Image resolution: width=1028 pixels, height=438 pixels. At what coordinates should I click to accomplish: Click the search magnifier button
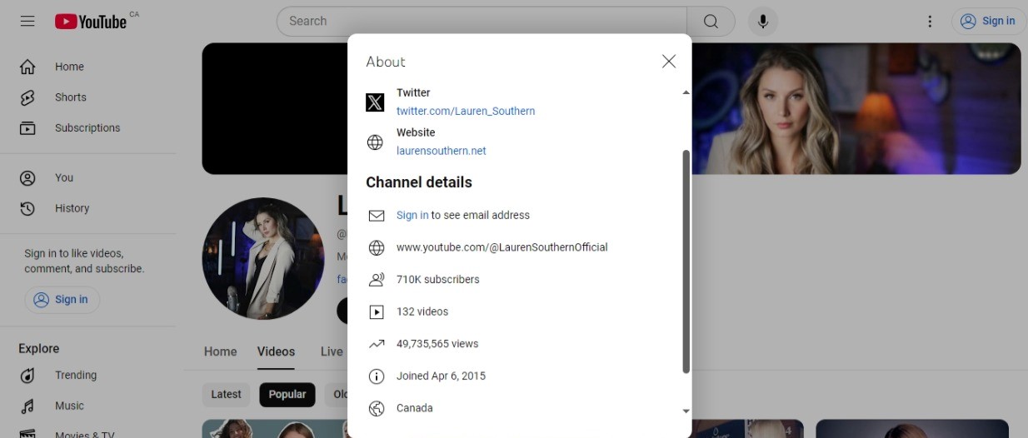click(711, 22)
